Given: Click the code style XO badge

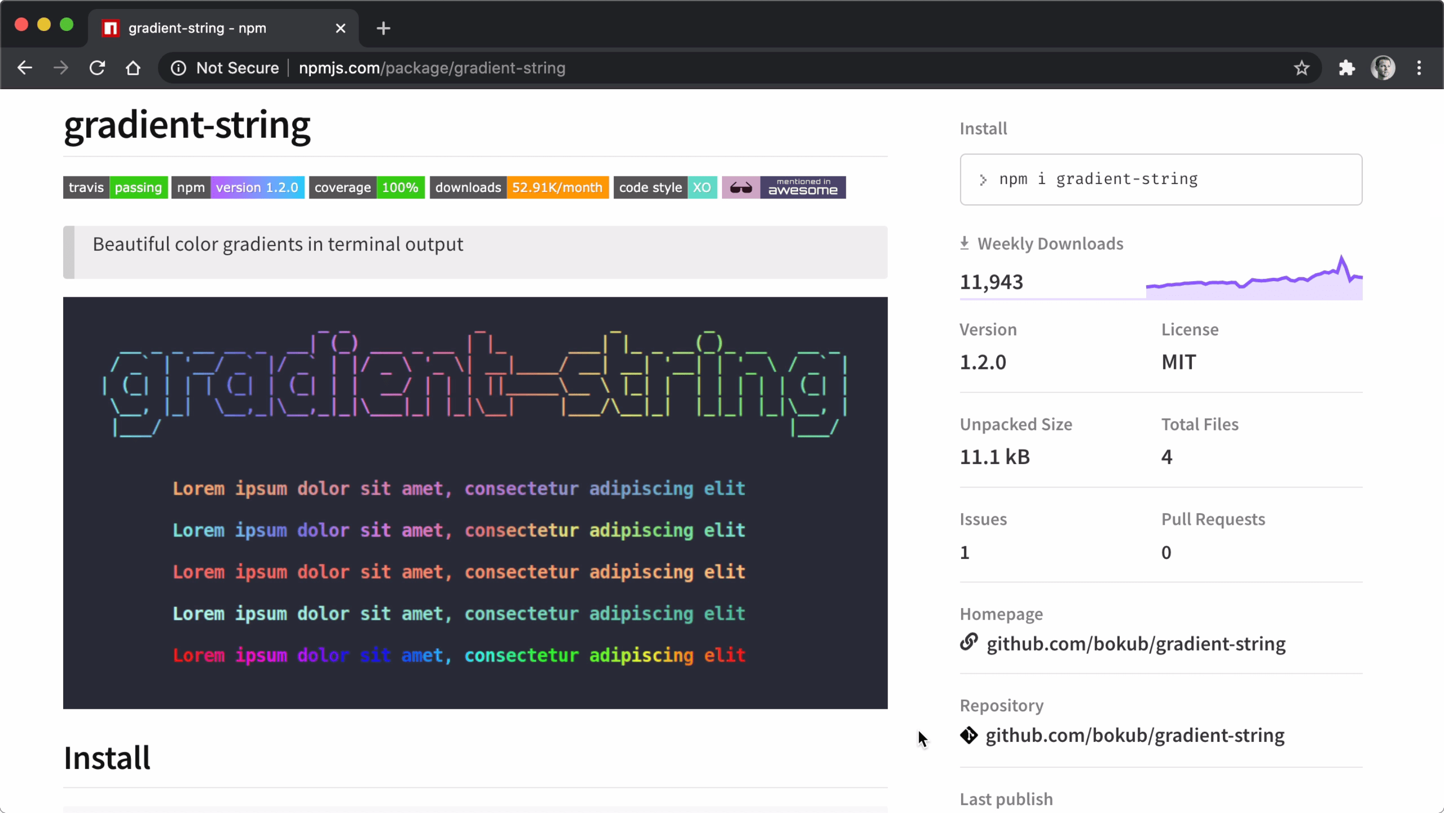Looking at the screenshot, I should (x=665, y=187).
